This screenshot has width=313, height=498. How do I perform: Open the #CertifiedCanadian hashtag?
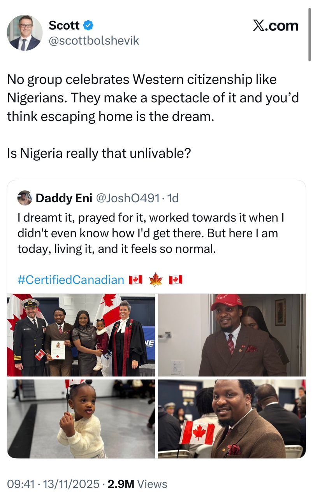70,280
